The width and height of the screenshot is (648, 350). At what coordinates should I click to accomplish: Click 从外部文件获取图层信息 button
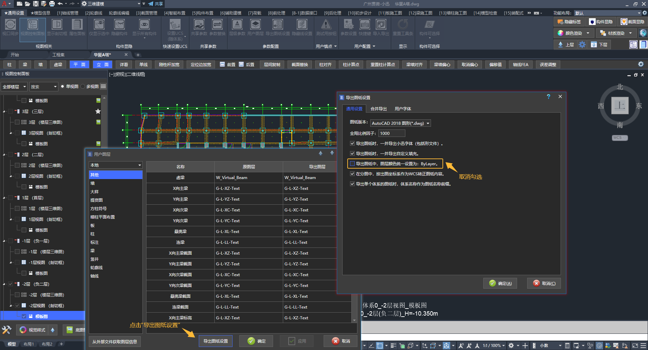[115, 342]
